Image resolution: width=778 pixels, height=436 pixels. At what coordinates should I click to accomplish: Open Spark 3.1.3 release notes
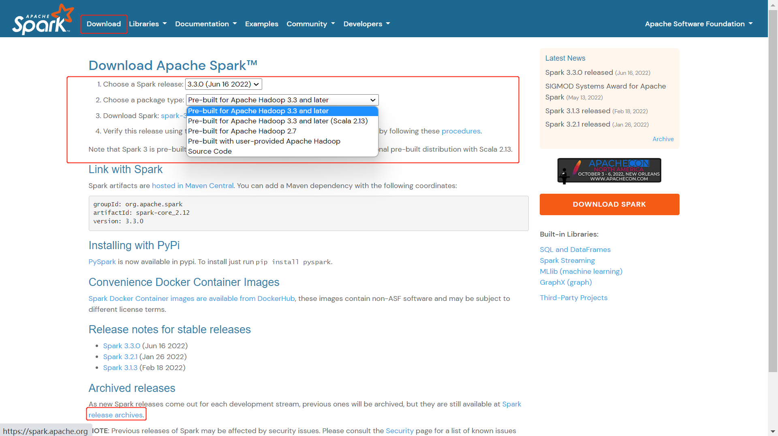coord(120,368)
